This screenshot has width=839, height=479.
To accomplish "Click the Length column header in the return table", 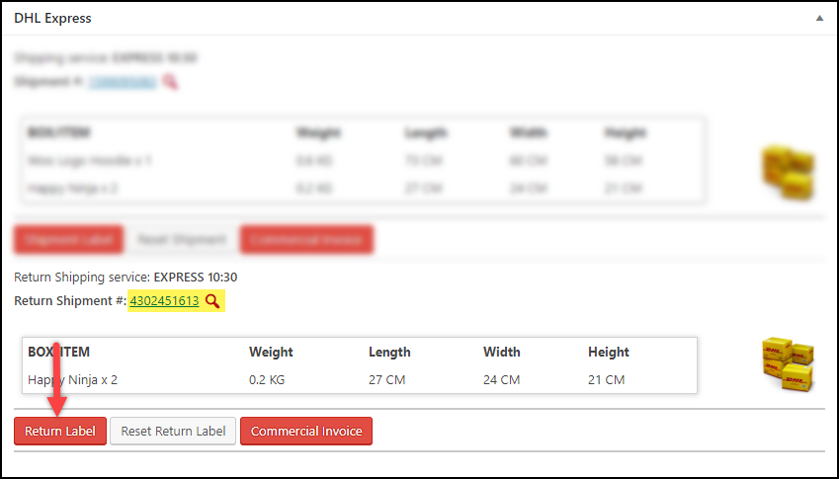I will click(389, 352).
